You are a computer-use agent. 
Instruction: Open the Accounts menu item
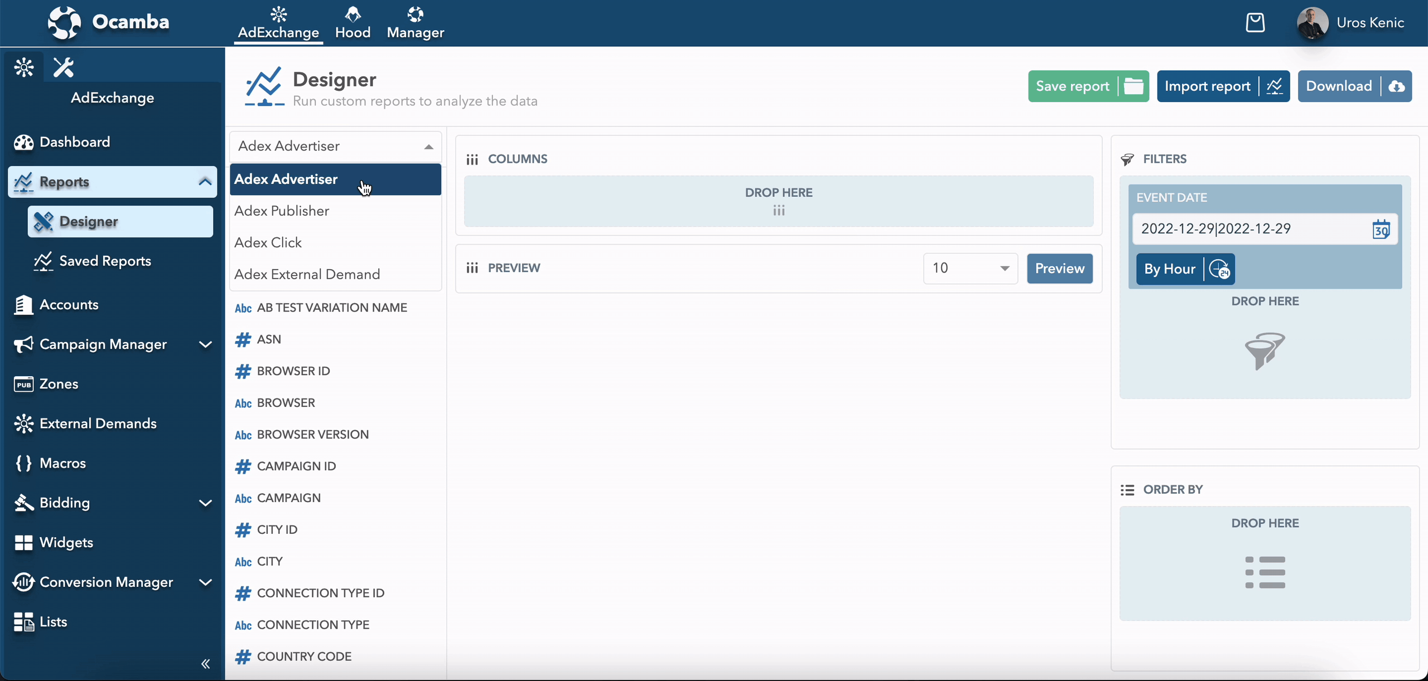click(113, 305)
